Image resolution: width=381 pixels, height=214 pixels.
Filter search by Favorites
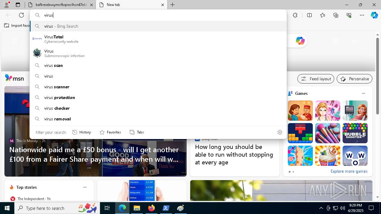coord(110,132)
